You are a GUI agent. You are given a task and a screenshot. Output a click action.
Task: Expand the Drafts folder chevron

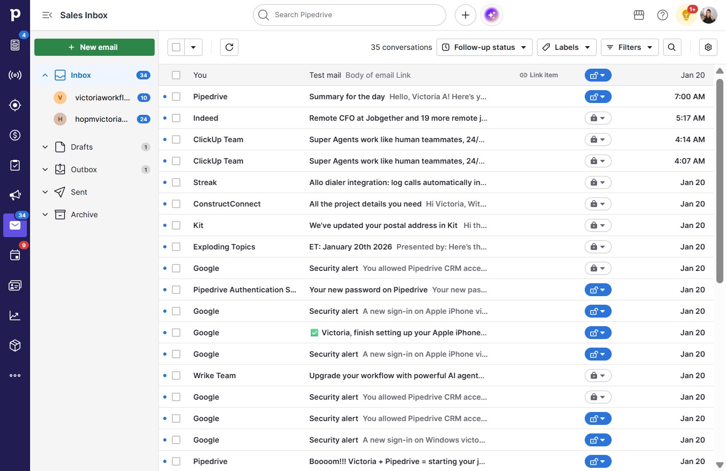click(x=45, y=147)
